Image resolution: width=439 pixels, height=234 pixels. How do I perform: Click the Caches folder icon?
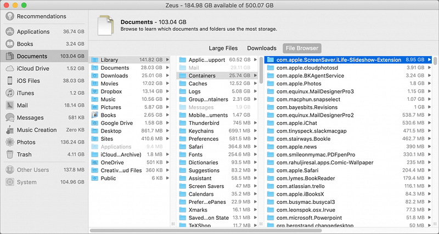tap(183, 84)
